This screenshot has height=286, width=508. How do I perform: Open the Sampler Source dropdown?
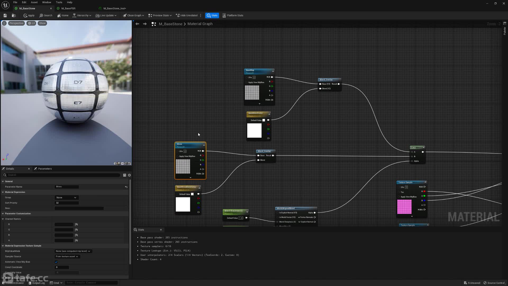pos(67,256)
